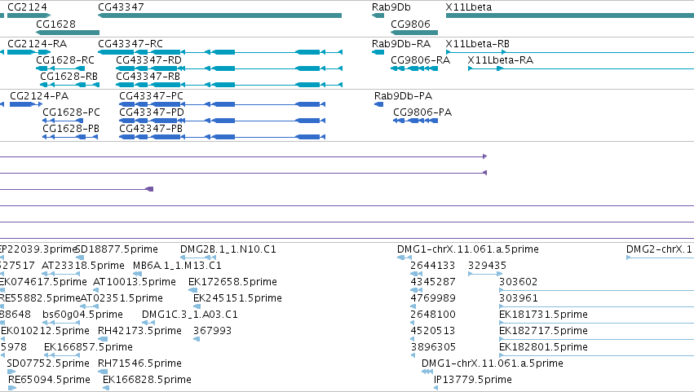Click the CG43347-PC protein label

click(x=152, y=96)
